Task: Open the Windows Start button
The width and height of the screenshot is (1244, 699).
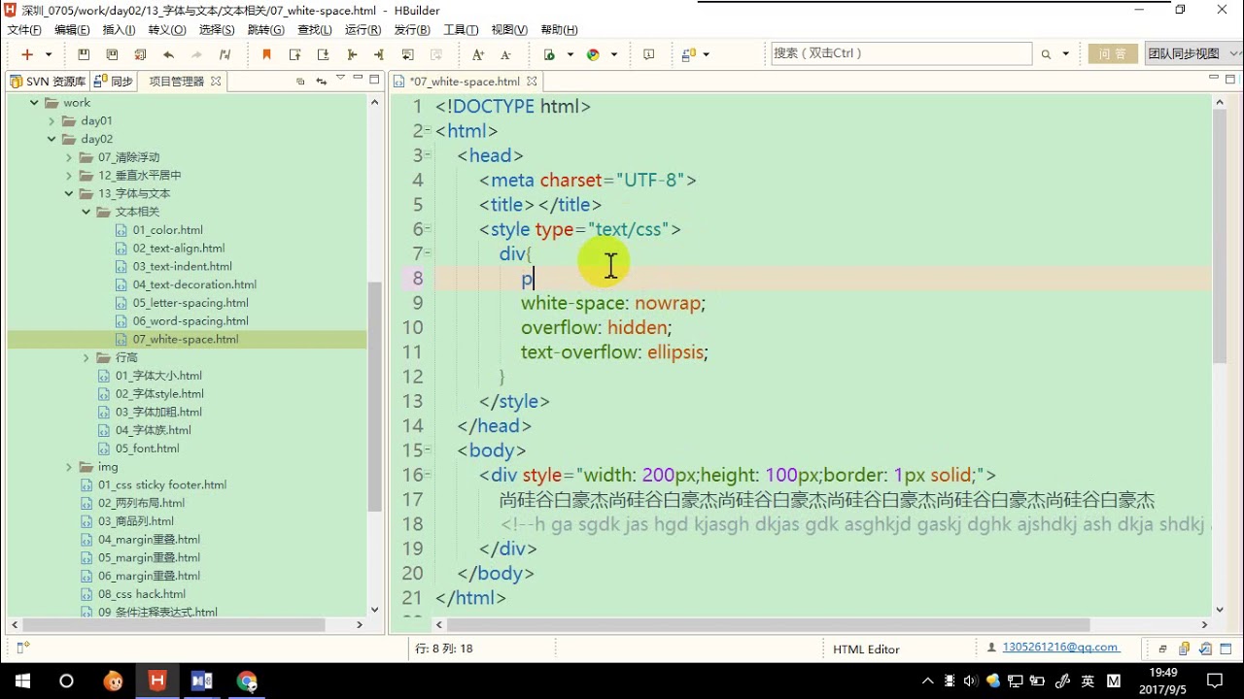Action: click(21, 681)
